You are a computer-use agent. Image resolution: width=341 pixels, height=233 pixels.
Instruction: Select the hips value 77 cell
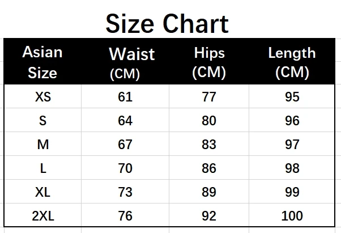(x=209, y=96)
